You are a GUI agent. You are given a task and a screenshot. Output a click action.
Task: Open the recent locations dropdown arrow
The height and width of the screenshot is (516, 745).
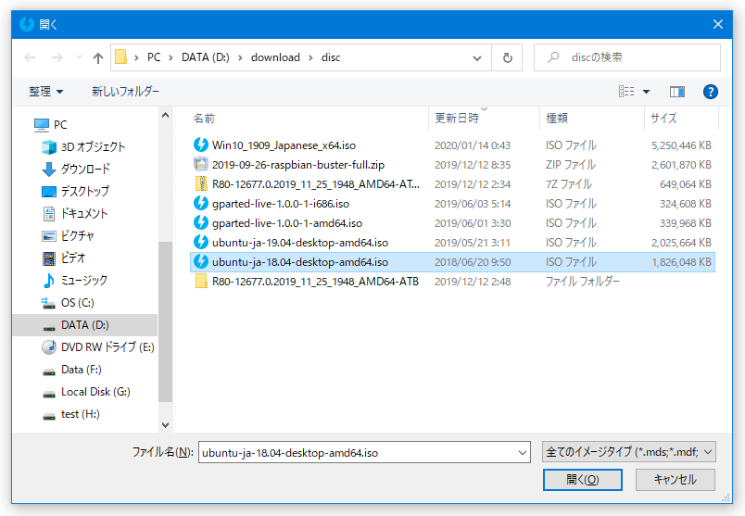[79, 57]
